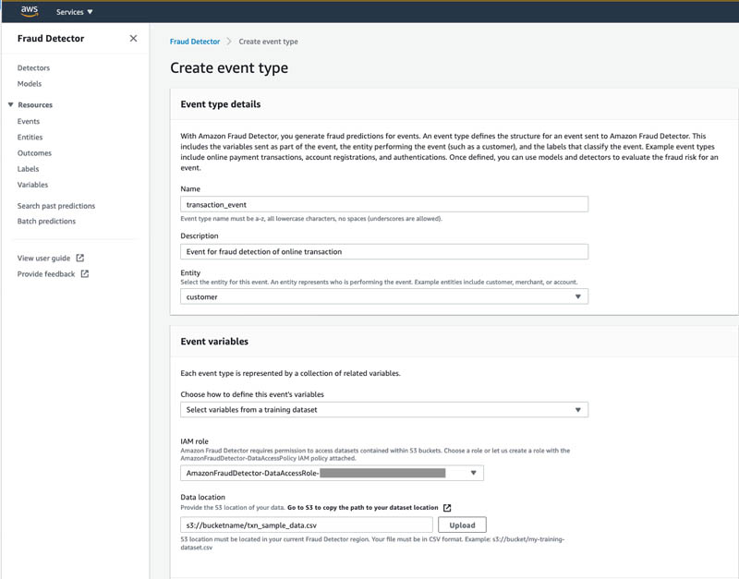Click the AWS logo icon
The image size is (739, 579).
[30, 11]
